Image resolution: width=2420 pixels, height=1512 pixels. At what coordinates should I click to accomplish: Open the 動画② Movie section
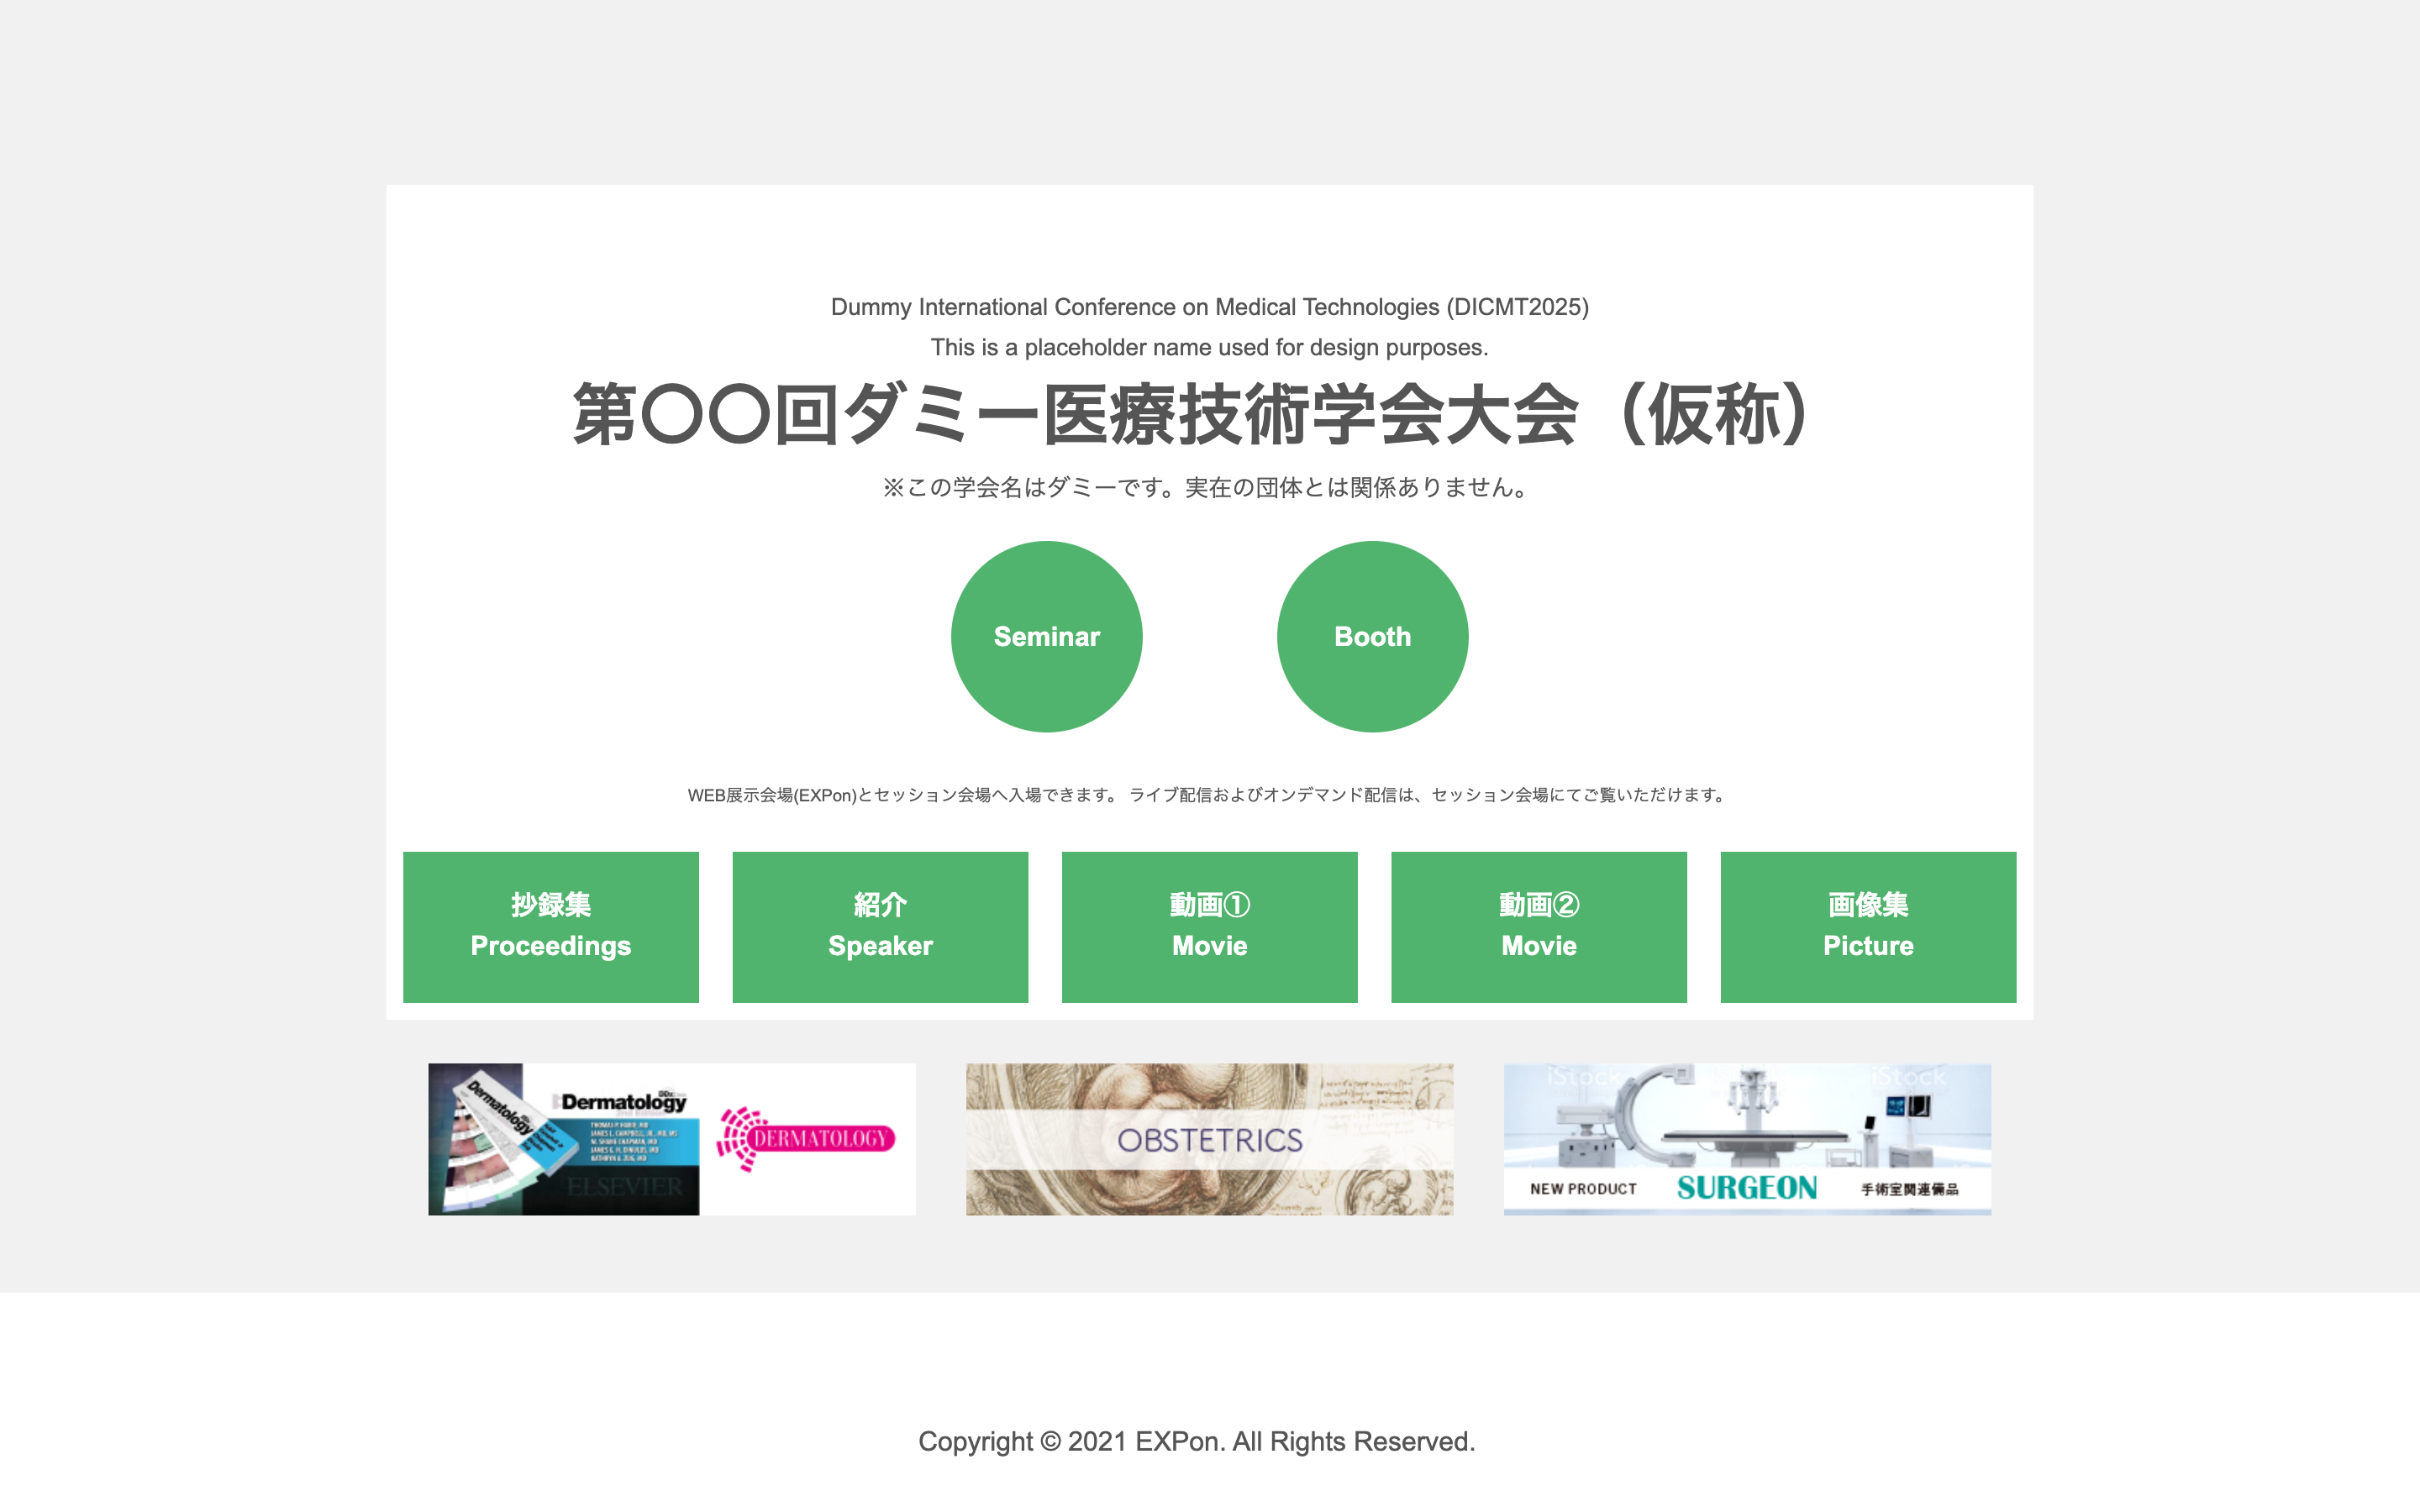[x=1538, y=926]
